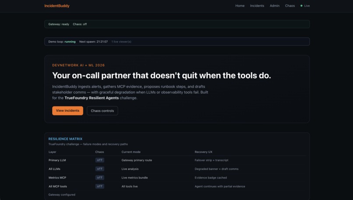
Task: Select the Metrics MCP row label
Action: [57, 178]
